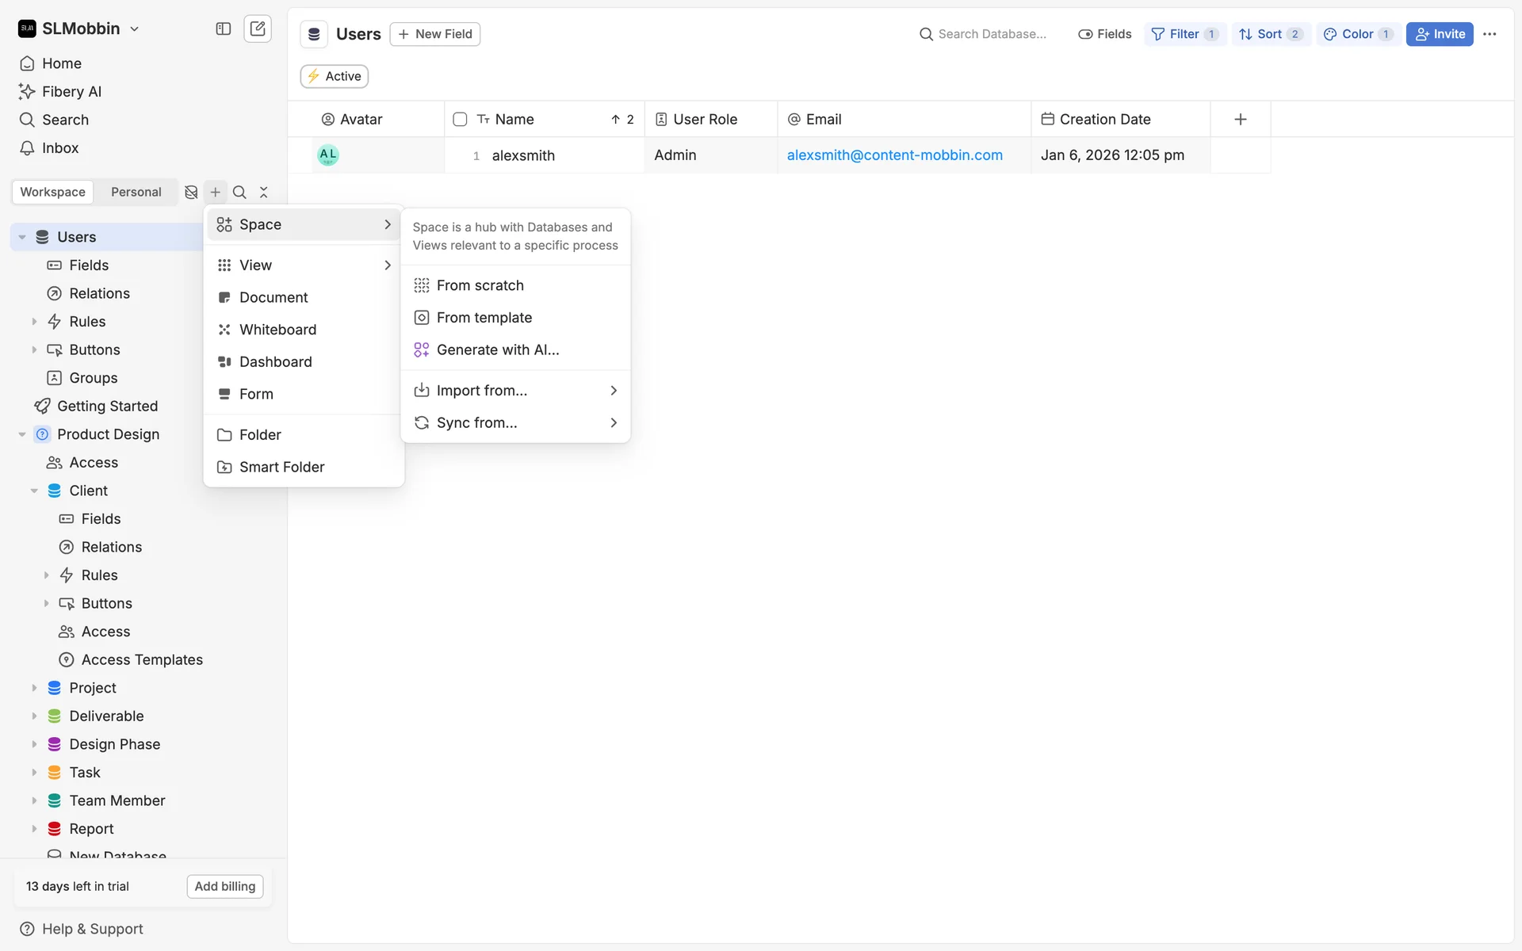1522x951 pixels.
Task: Collapse the Product Design space
Action: (x=22, y=434)
